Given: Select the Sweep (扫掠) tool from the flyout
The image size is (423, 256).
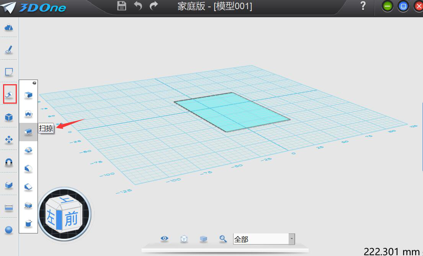Looking at the screenshot, I should click(x=28, y=132).
